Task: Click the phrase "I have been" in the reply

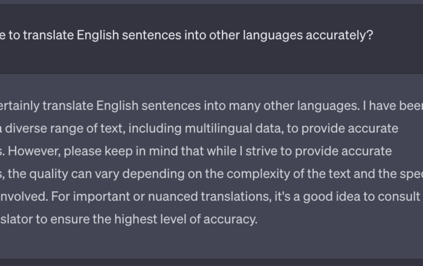Action: pyautogui.click(x=393, y=106)
